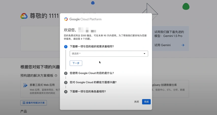
Task: Expand step 2 您使用 Google Cloud 的目的是什么
Action: point(92,73)
